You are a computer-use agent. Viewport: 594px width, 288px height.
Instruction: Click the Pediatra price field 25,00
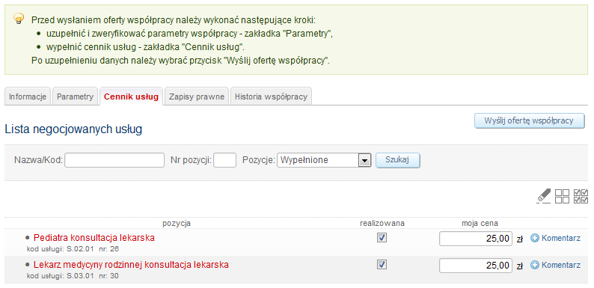(x=476, y=239)
